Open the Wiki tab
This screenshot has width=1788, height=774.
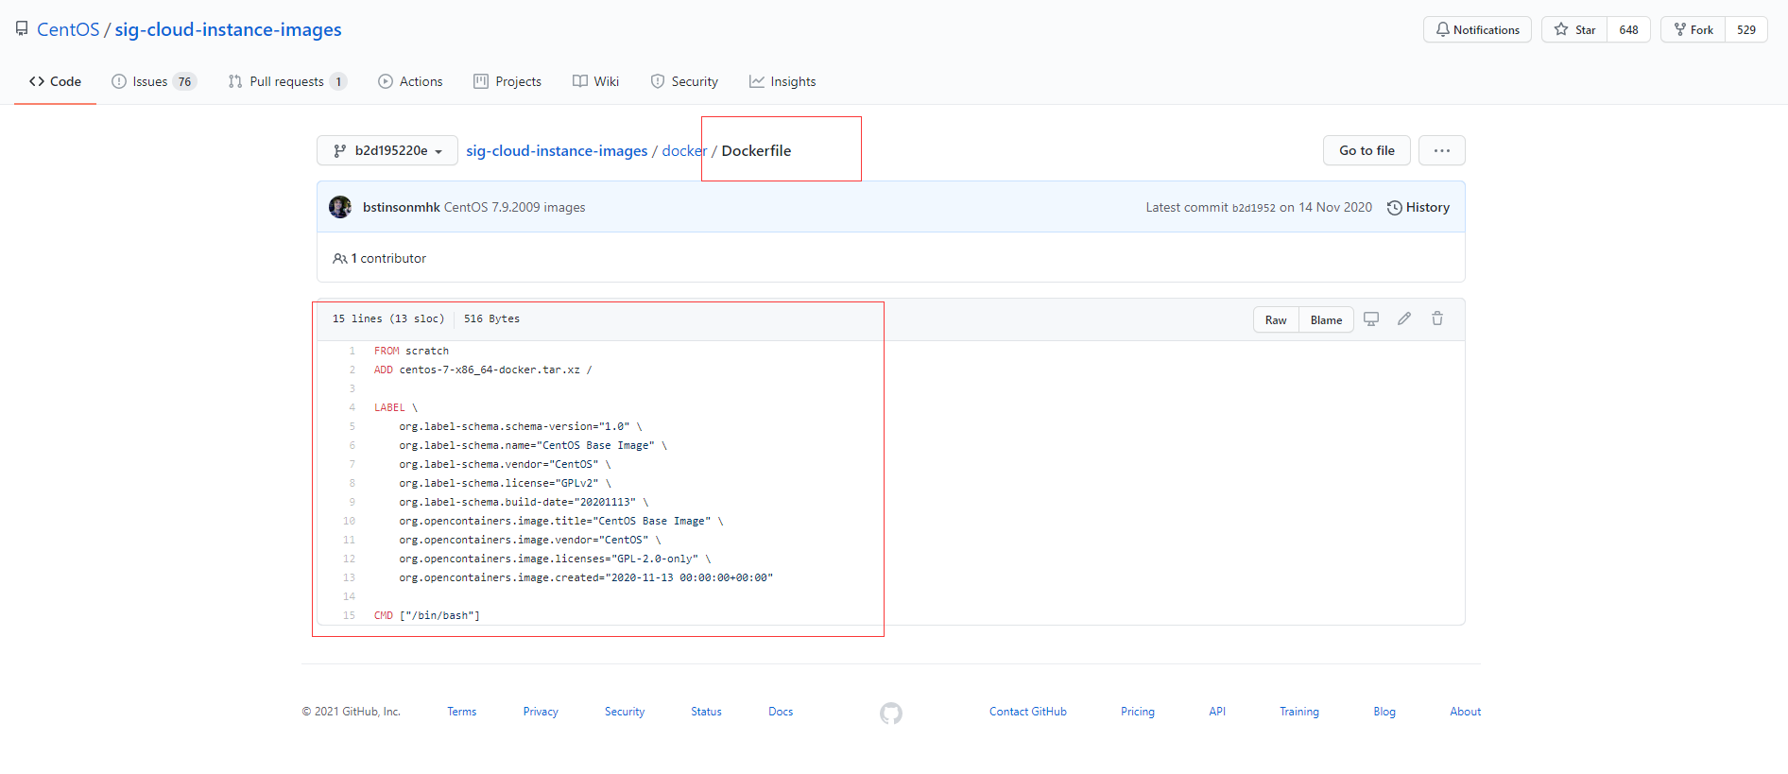(596, 81)
